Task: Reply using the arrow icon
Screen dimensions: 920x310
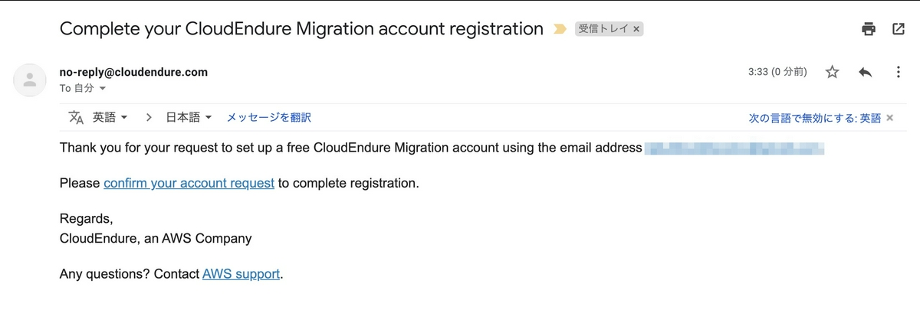Action: coord(865,72)
